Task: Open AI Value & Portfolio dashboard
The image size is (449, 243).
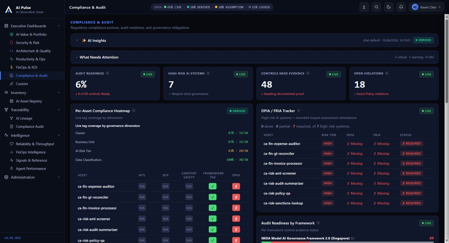Action: coord(31,34)
